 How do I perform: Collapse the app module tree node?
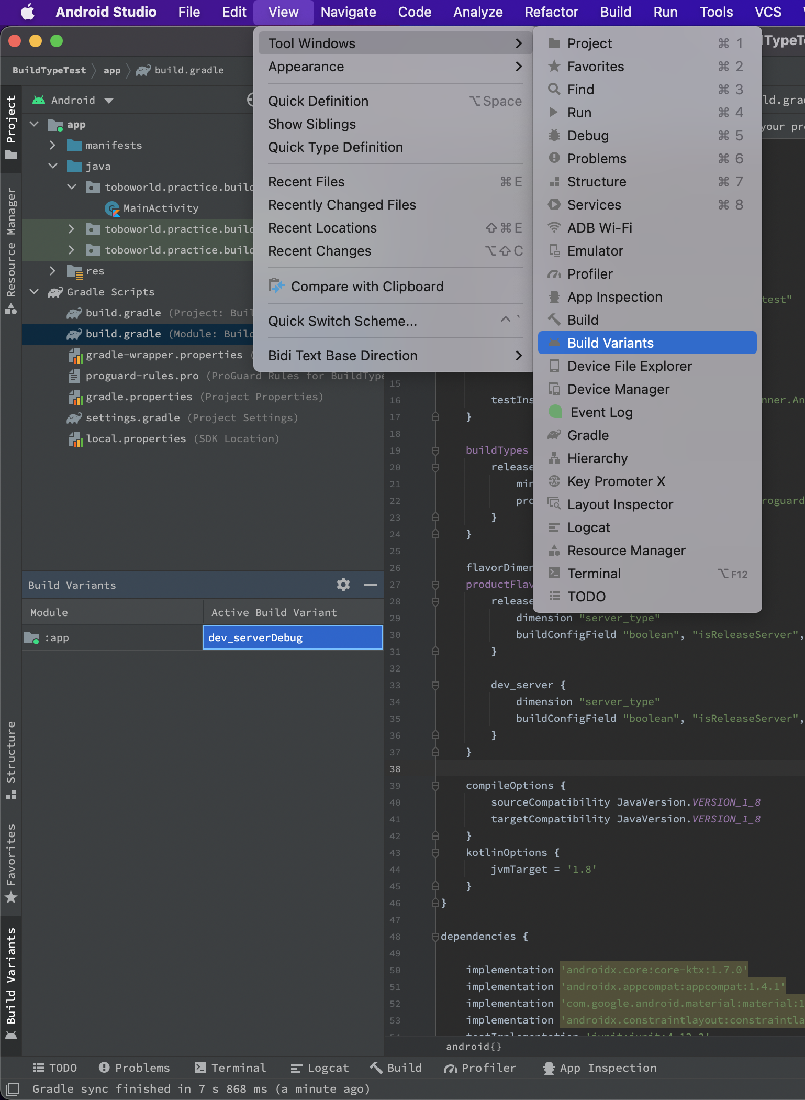tap(35, 124)
